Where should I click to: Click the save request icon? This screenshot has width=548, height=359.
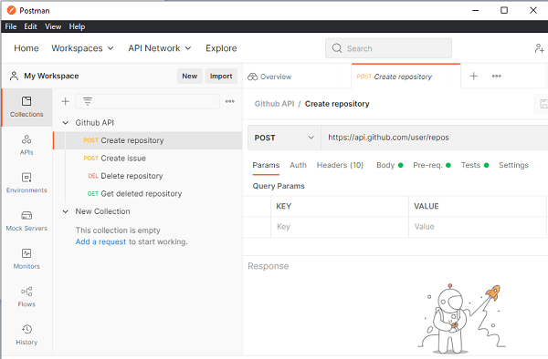pyautogui.click(x=543, y=104)
